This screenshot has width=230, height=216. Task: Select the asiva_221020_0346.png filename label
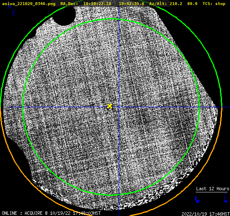(29, 4)
